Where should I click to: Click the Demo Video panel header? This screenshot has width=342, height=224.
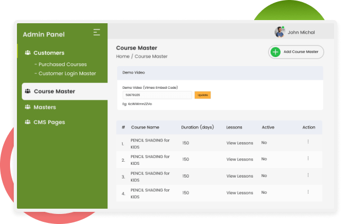pos(220,73)
